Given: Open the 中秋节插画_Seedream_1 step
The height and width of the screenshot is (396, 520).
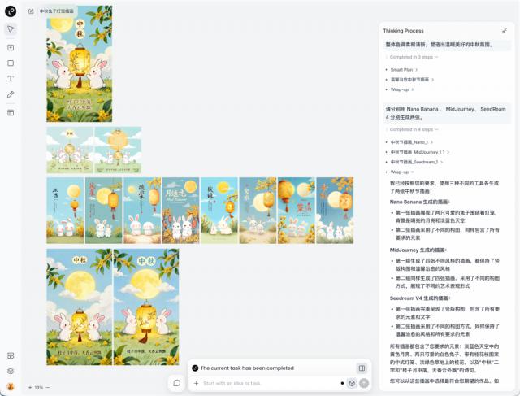Looking at the screenshot, I should click(417, 162).
